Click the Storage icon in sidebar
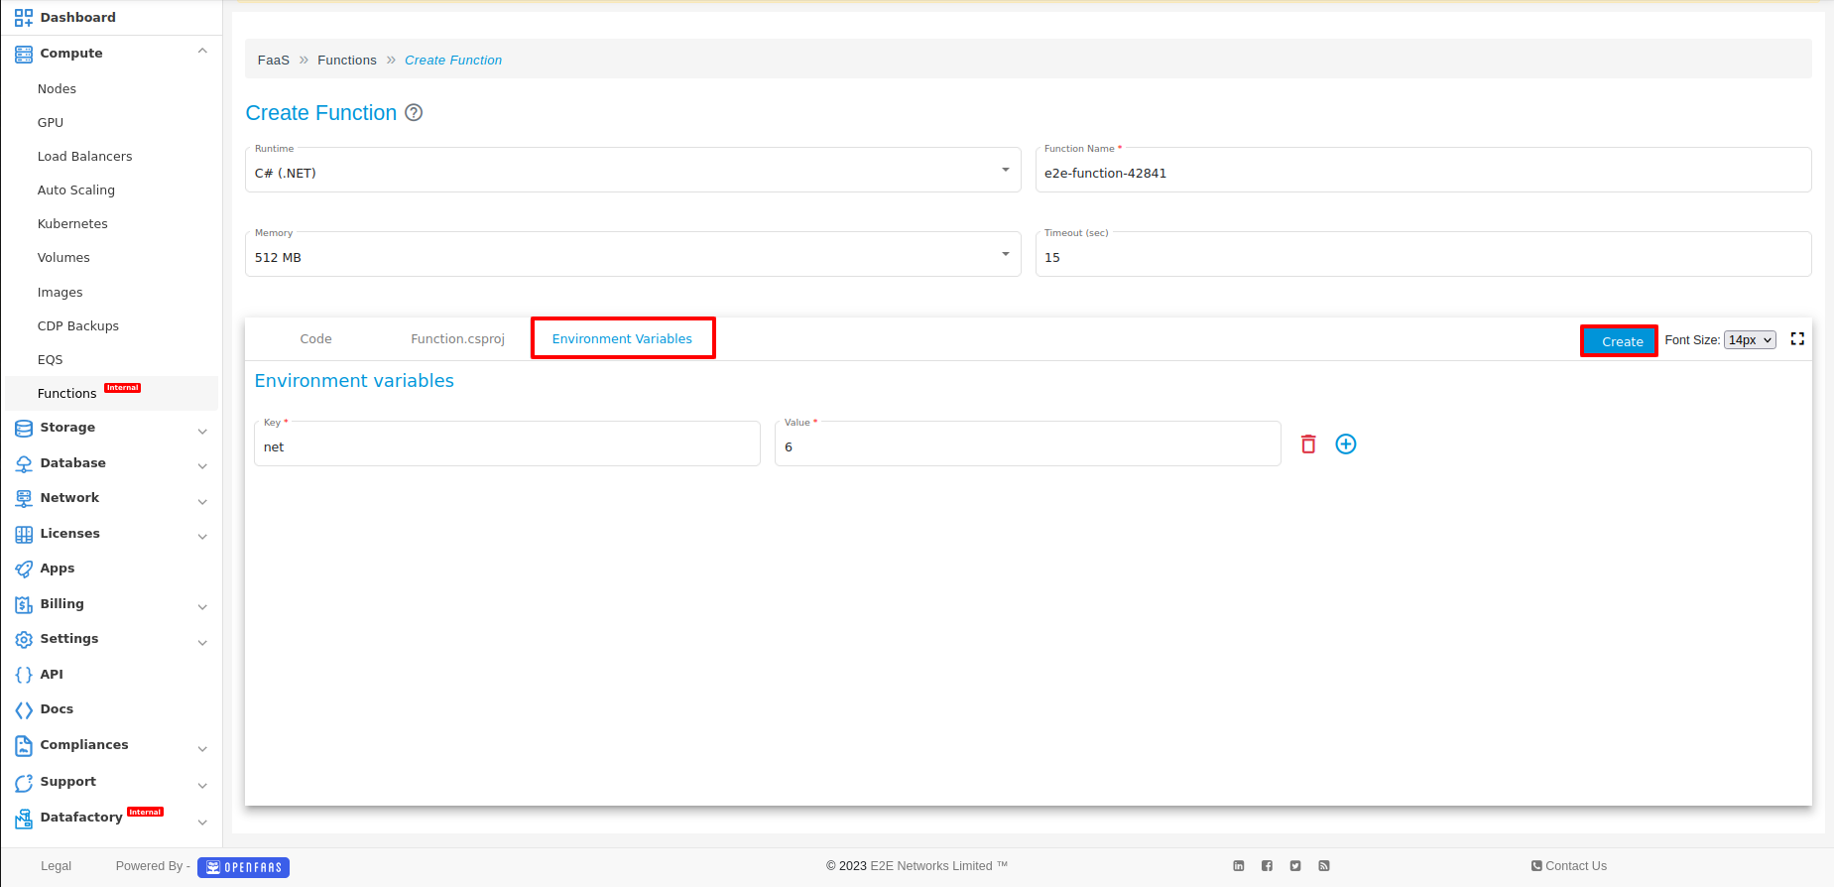 pyautogui.click(x=24, y=428)
